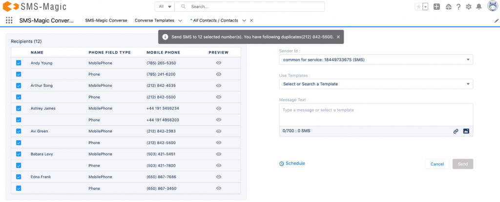This screenshot has height=202, width=500.
Task: Open the Converse Templates tab
Action: 154,20
